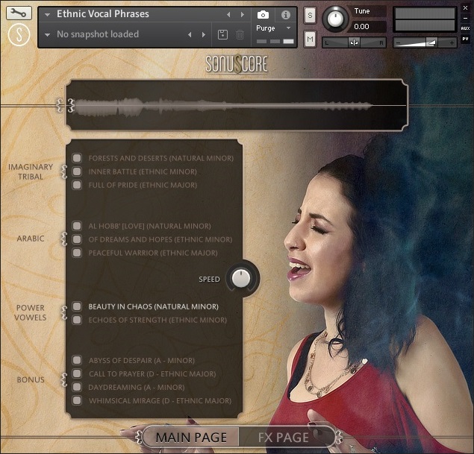This screenshot has height=454, width=474.
Task: Check Al Hobb' [Love] phrase box
Action: point(77,226)
